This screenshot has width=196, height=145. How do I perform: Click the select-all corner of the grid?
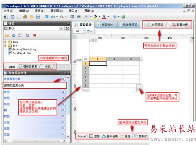pyautogui.click(x=86, y=59)
